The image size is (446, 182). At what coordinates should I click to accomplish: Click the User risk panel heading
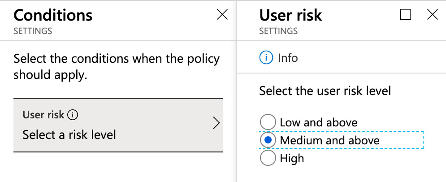pos(290,15)
